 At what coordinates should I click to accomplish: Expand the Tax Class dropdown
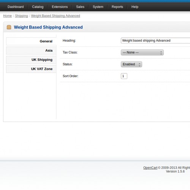tap(142, 52)
